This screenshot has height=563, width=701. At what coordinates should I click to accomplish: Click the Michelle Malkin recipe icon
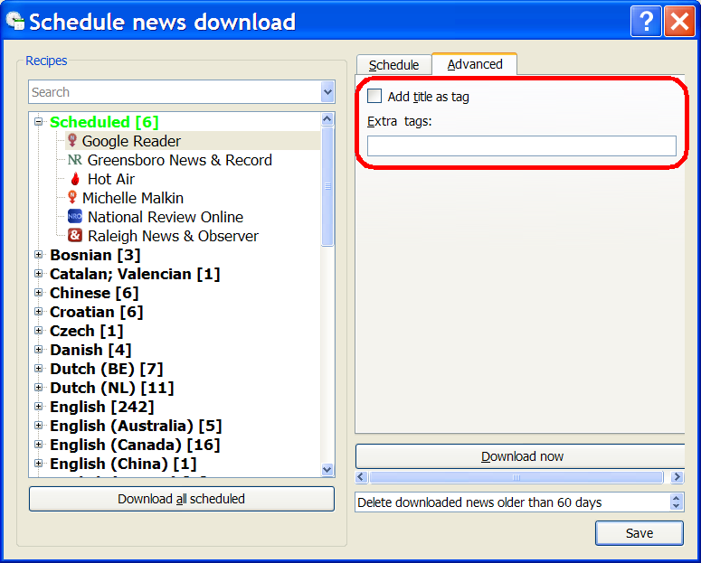(x=72, y=197)
